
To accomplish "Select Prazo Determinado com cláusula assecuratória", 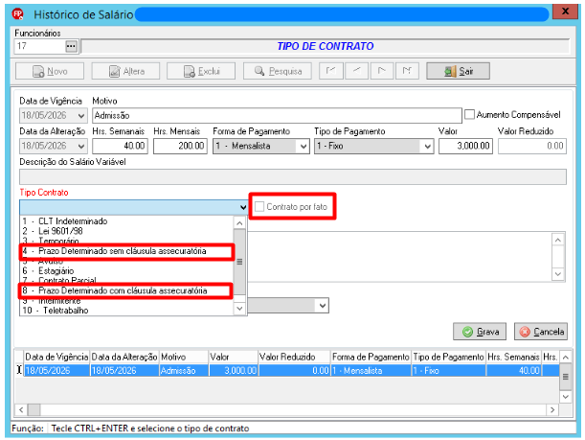I will (x=126, y=290).
